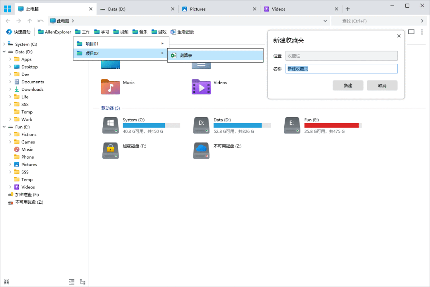Switch to the Videos tab
The height and width of the screenshot is (287, 430).
tap(278, 8)
